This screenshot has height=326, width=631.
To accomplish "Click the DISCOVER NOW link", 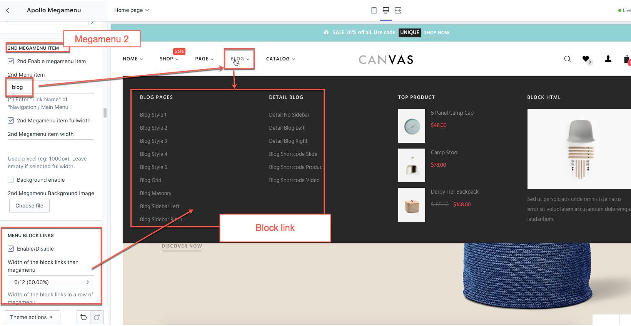I will (182, 246).
